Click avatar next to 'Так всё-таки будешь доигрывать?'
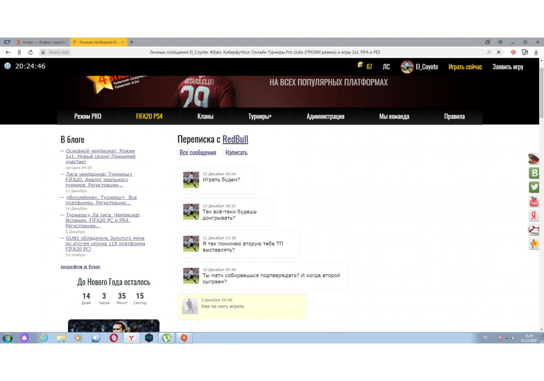 (191, 212)
